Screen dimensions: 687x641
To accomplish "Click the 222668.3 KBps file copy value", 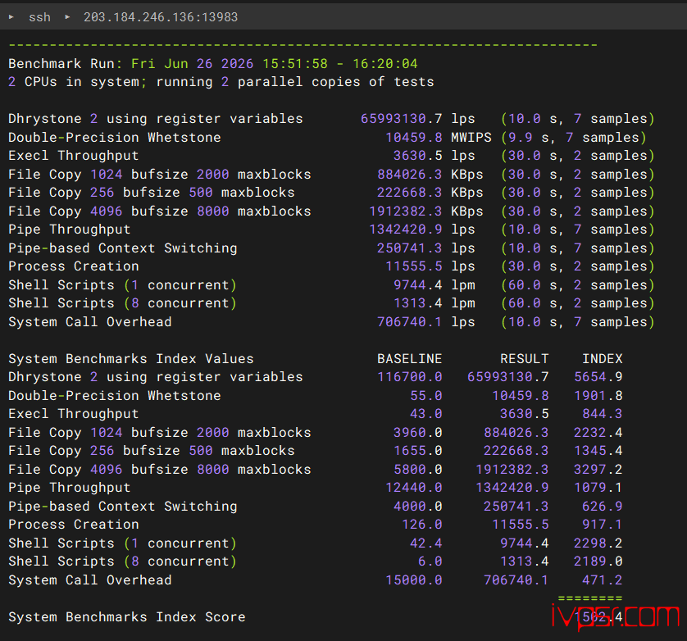I will (430, 193).
